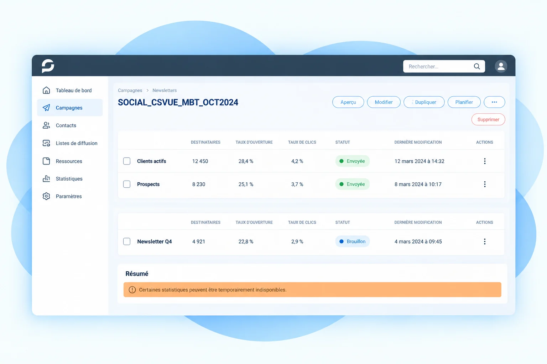
Task: Open Paramètres in the sidebar
Action: (x=70, y=196)
